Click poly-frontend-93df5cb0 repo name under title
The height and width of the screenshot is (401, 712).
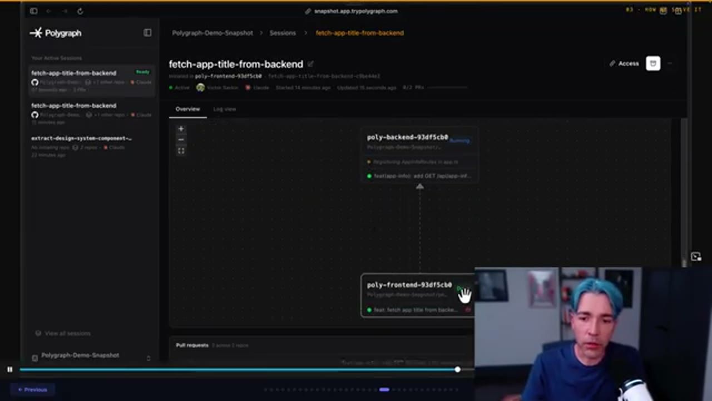(228, 76)
